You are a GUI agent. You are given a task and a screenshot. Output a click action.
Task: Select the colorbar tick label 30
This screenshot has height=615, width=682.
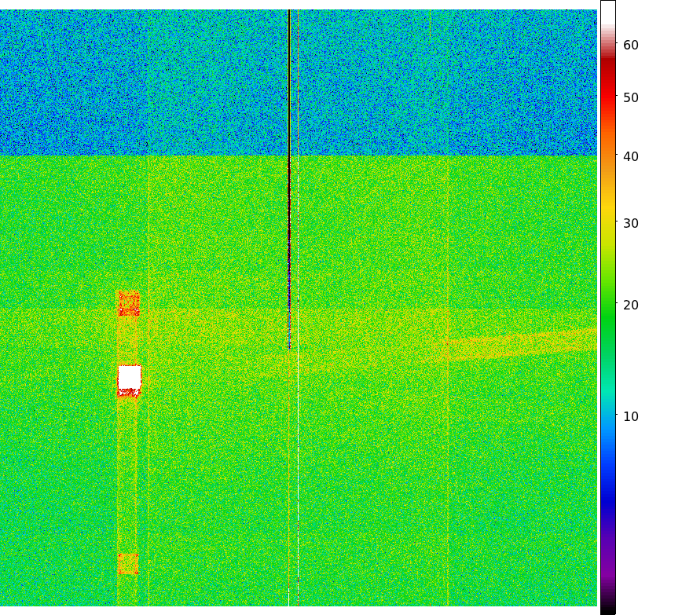click(x=631, y=224)
